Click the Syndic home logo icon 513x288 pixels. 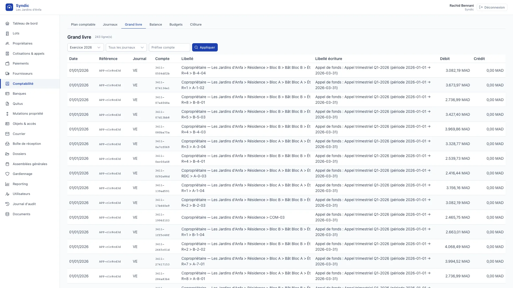9,7
